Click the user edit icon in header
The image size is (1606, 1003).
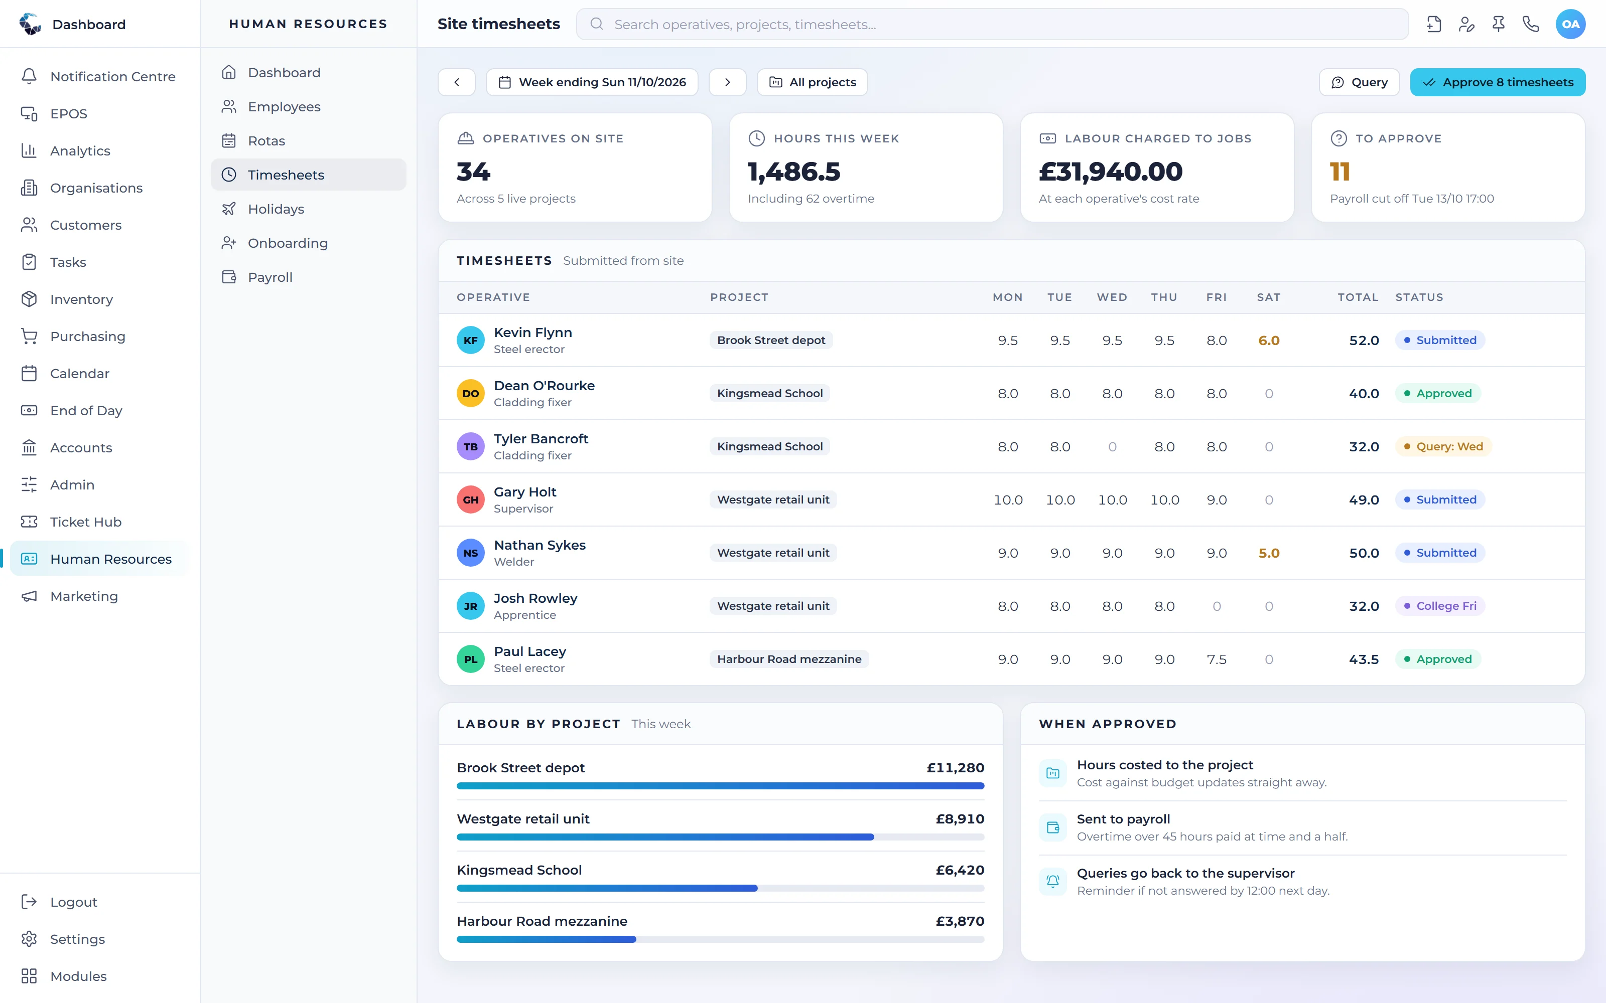(1466, 25)
